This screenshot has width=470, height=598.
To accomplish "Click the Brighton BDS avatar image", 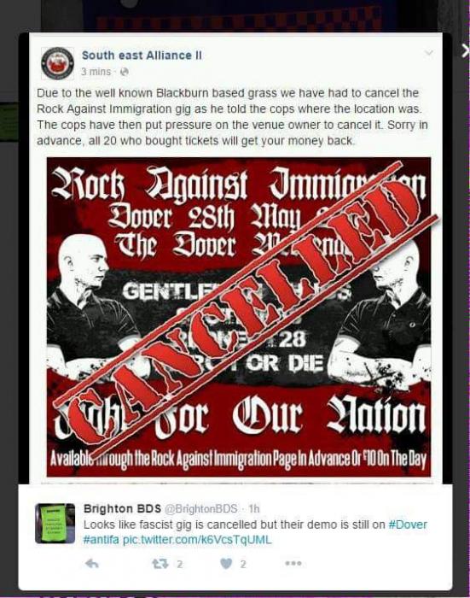I will click(x=55, y=523).
